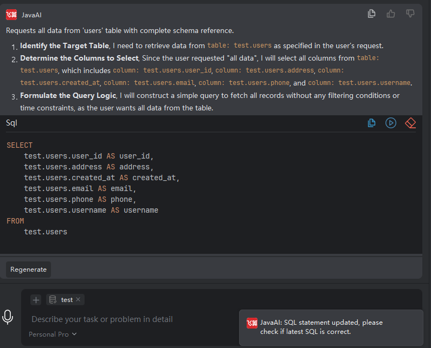Give the response a thumbs up
This screenshot has height=348, width=431.
(x=391, y=14)
